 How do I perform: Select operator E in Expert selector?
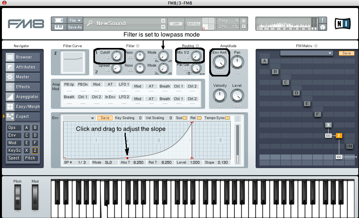tap(27, 143)
